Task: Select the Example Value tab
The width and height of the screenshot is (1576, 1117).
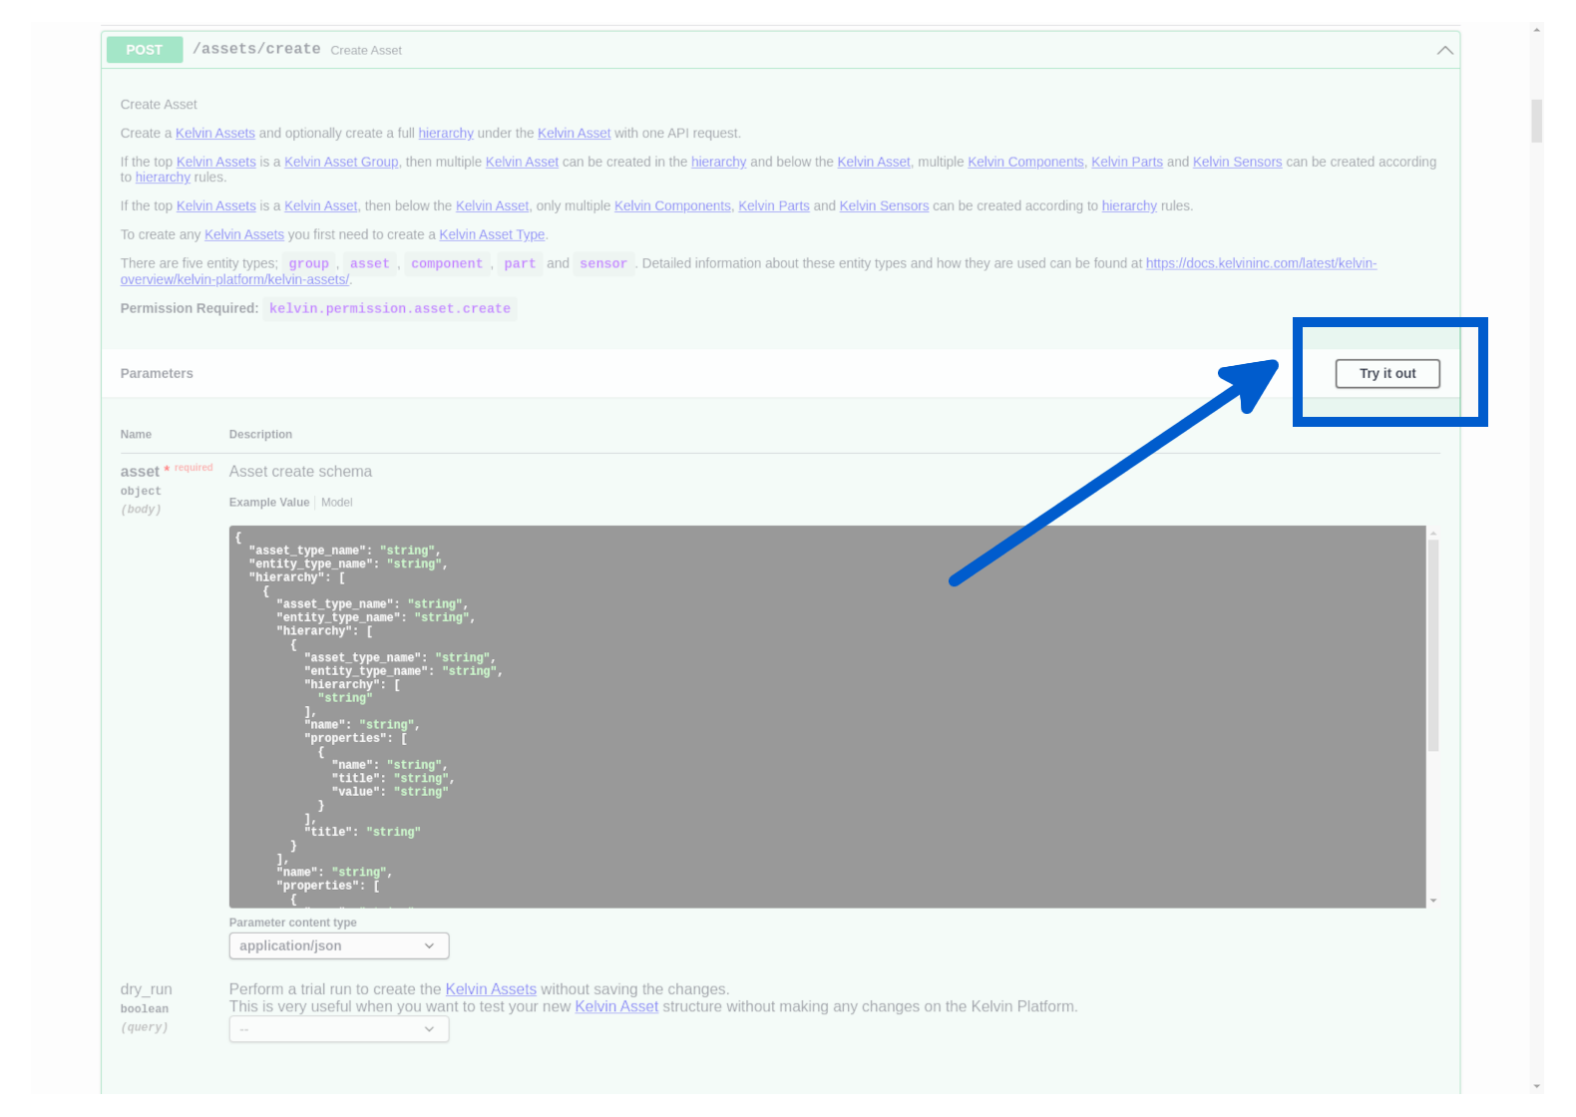Action: click(x=268, y=503)
